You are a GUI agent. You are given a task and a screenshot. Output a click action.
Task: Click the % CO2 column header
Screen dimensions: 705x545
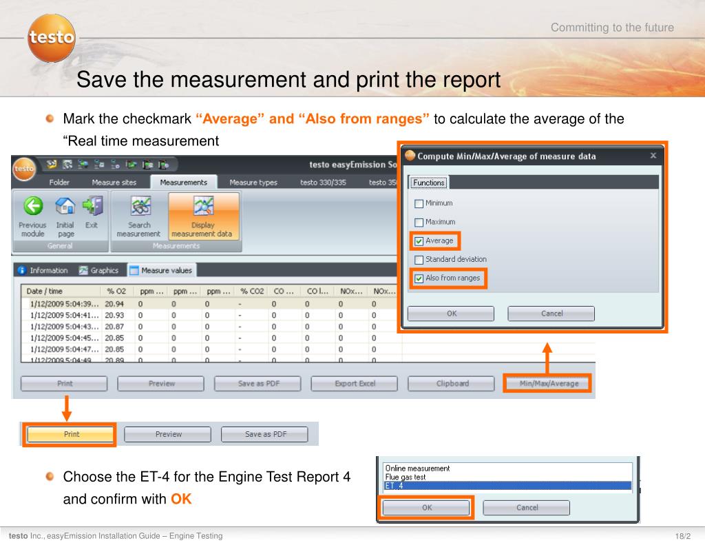click(251, 291)
